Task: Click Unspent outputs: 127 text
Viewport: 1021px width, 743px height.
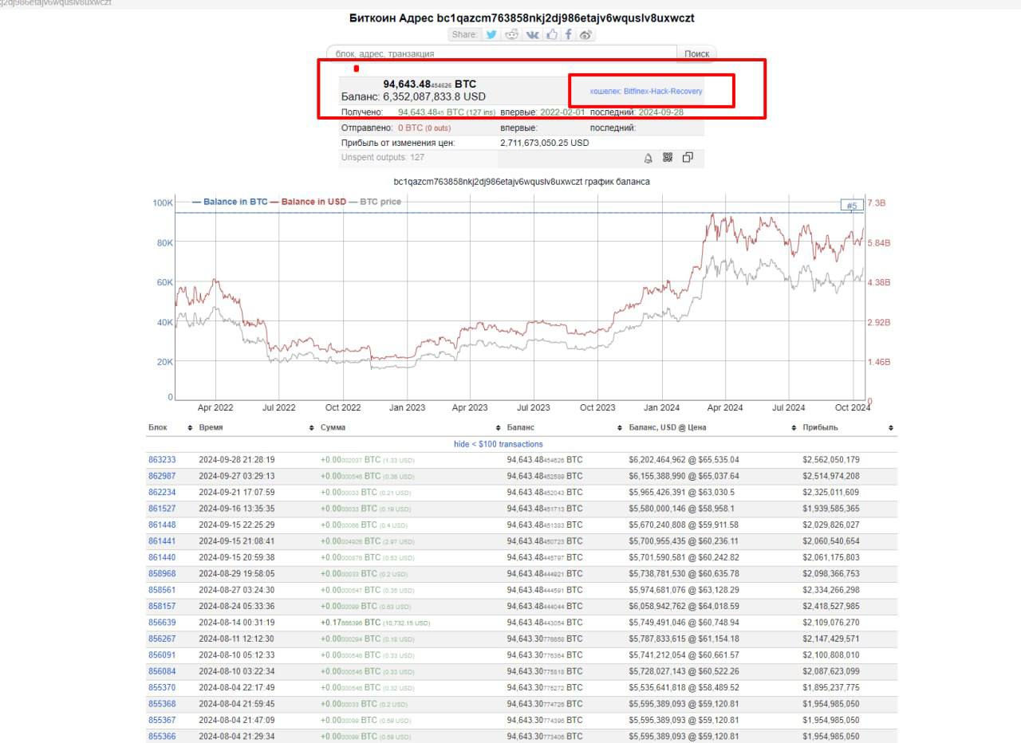Action: (x=383, y=158)
